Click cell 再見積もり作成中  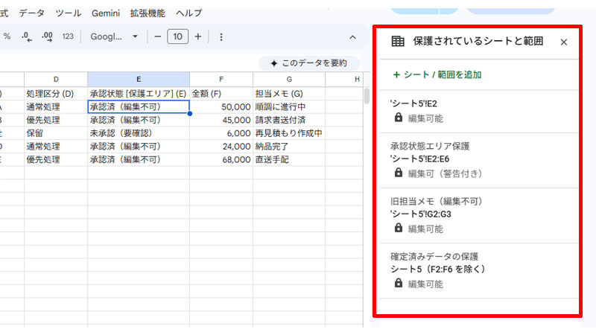pyautogui.click(x=289, y=133)
